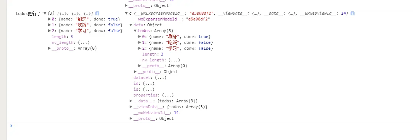413x140 pixels.
Task: Expand item 0 刷牙 under todos: Array(3)
Action: [x=139, y=37]
